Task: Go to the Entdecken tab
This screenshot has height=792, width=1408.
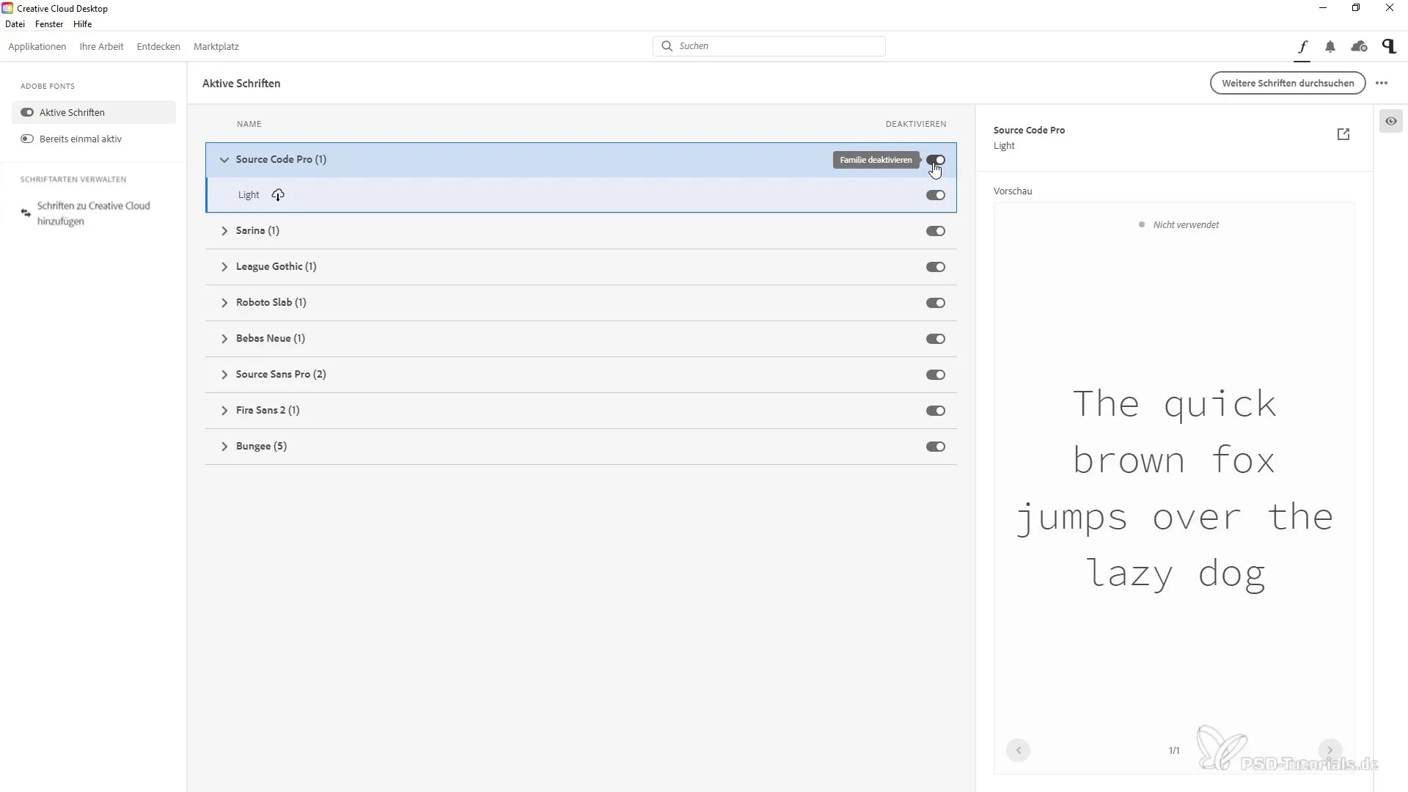Action: click(158, 46)
